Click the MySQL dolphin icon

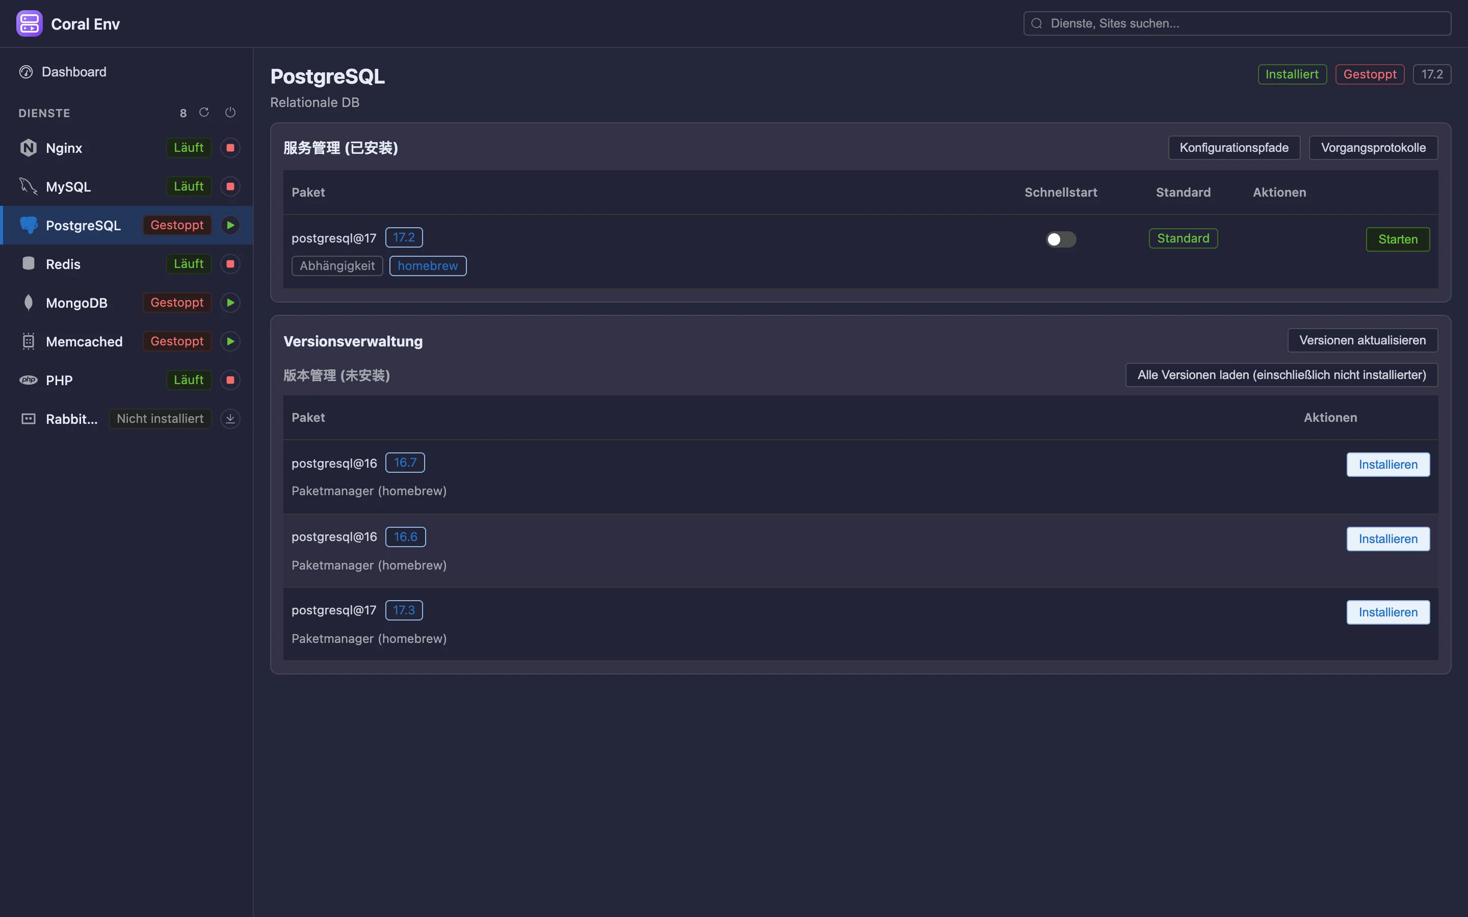[28, 186]
